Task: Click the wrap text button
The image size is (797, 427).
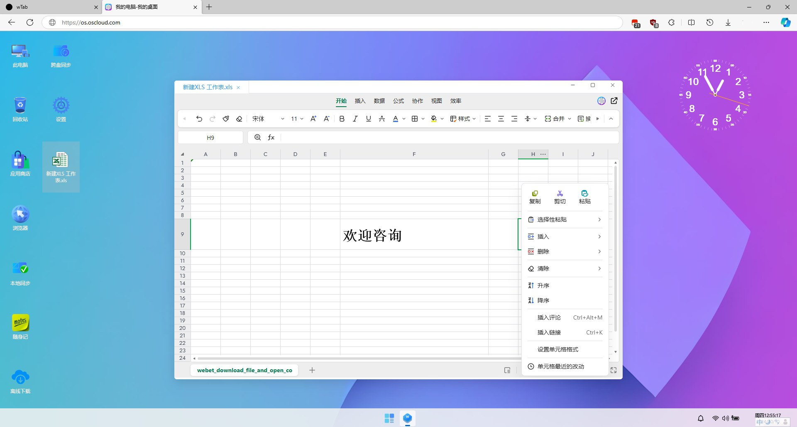Action: tap(584, 119)
